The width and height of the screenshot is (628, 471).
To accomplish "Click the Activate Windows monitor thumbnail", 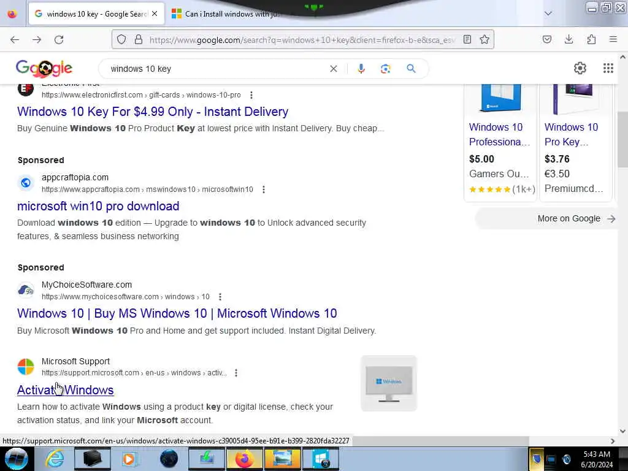I will point(389,384).
